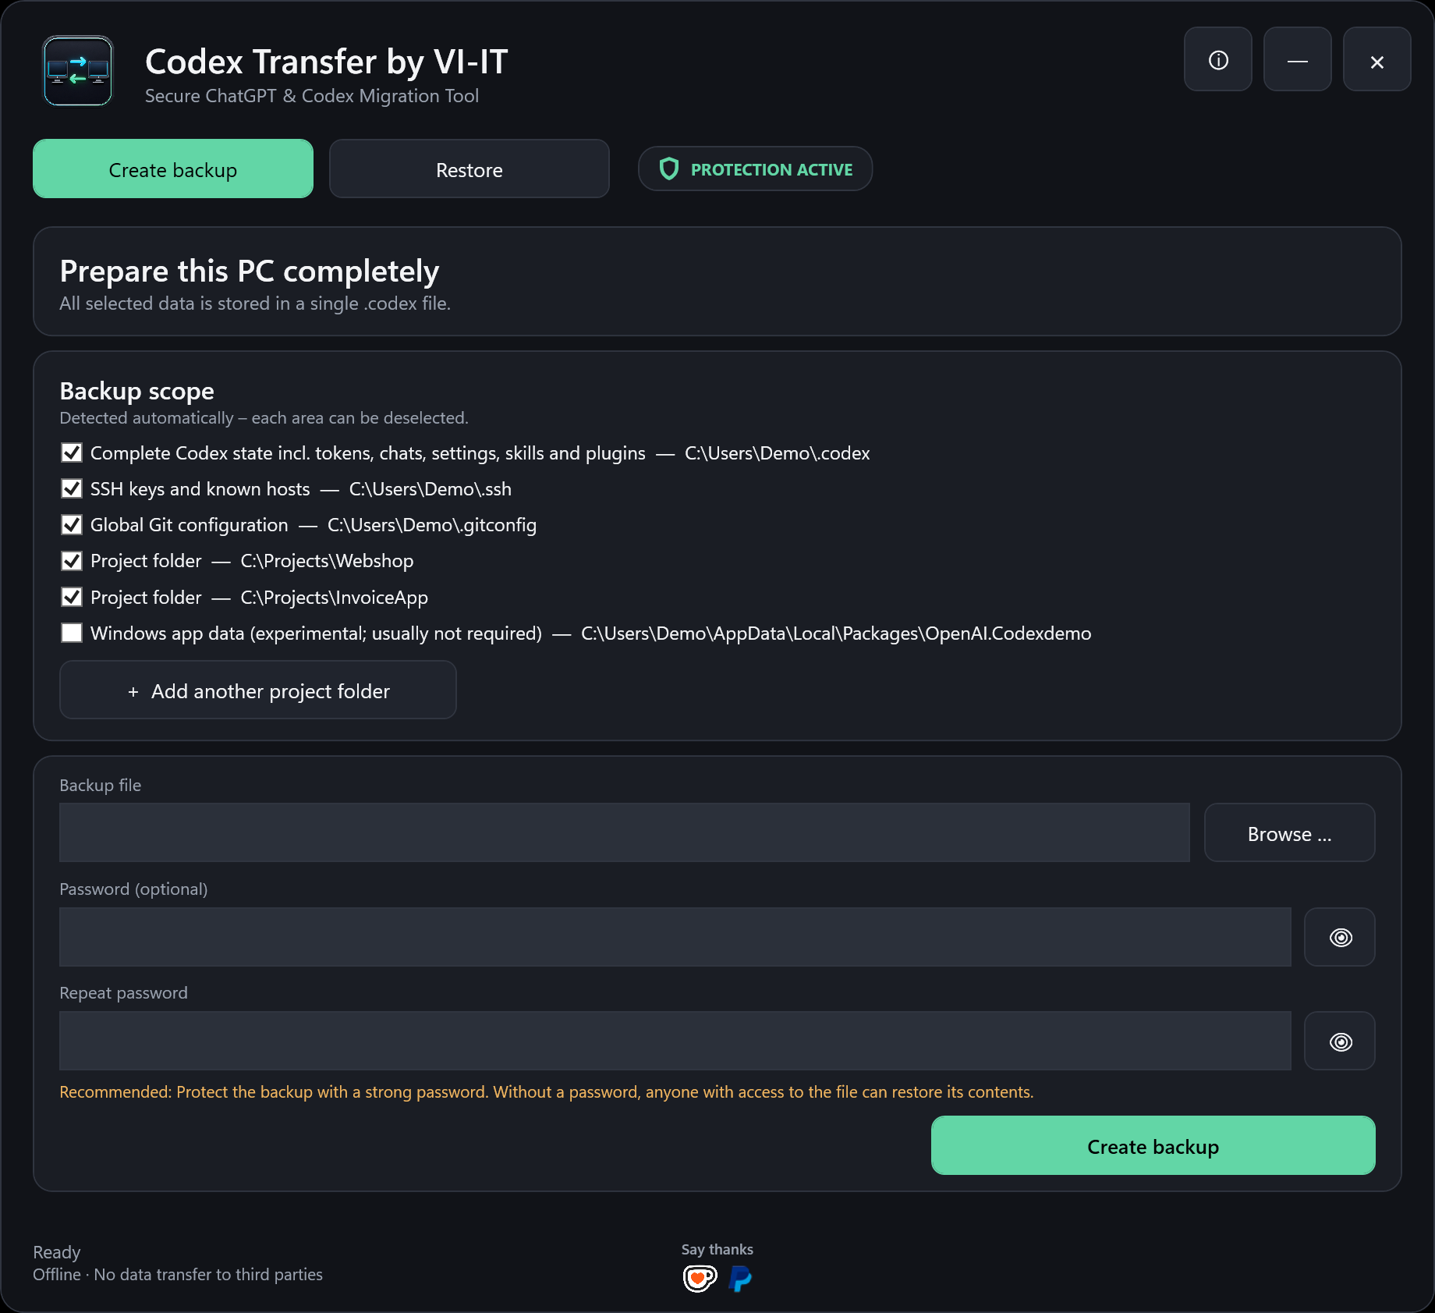
Task: Click the Say thanks label
Action: pyautogui.click(x=717, y=1249)
